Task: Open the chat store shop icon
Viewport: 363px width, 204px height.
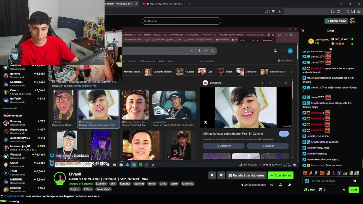Action: click(x=320, y=190)
